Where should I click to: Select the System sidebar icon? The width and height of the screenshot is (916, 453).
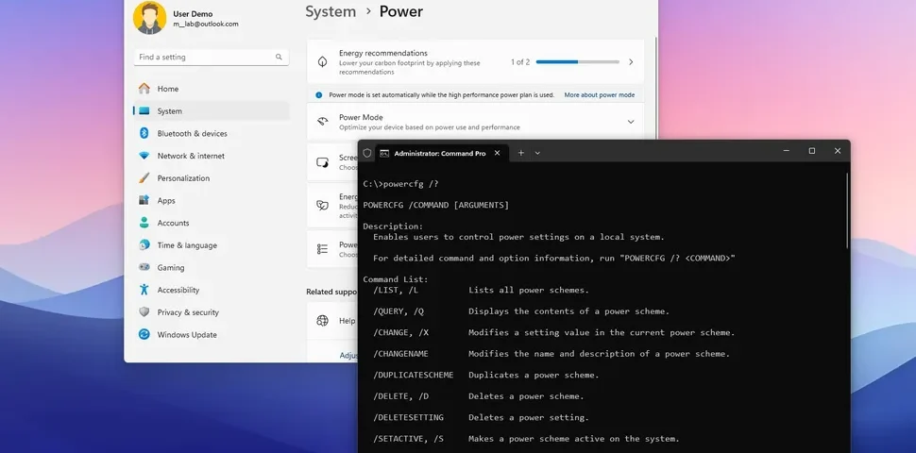click(x=144, y=111)
